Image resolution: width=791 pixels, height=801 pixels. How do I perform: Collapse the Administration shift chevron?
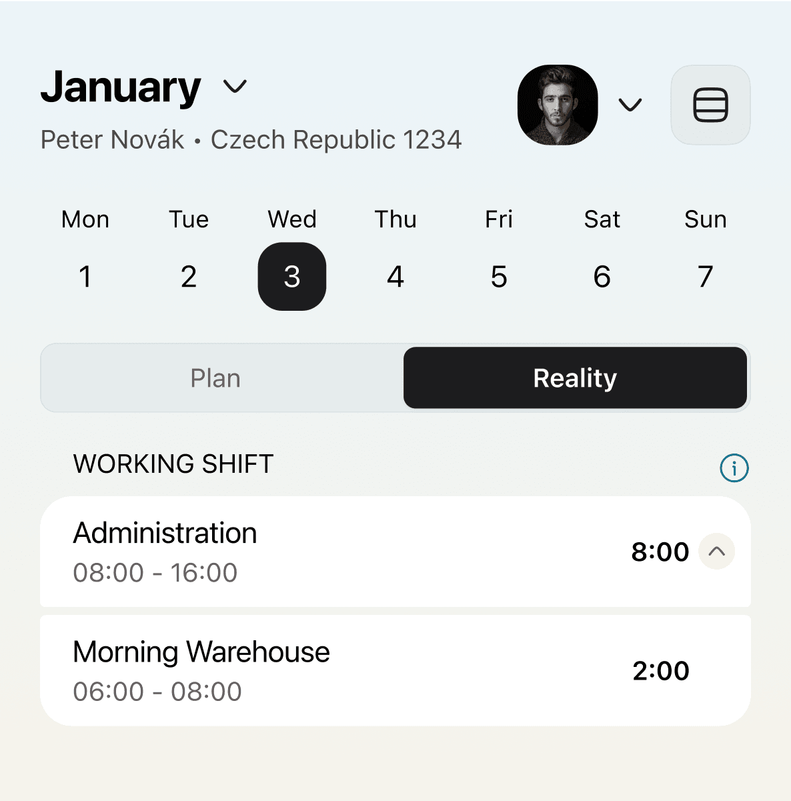[716, 552]
